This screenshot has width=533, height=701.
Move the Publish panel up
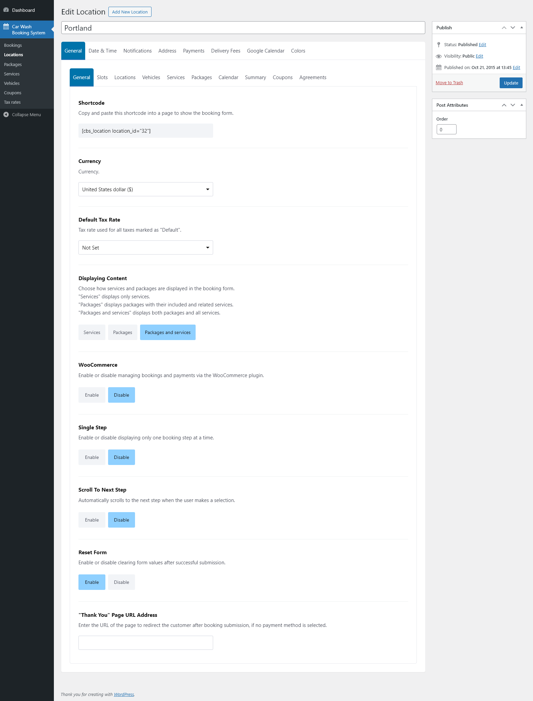(x=504, y=28)
